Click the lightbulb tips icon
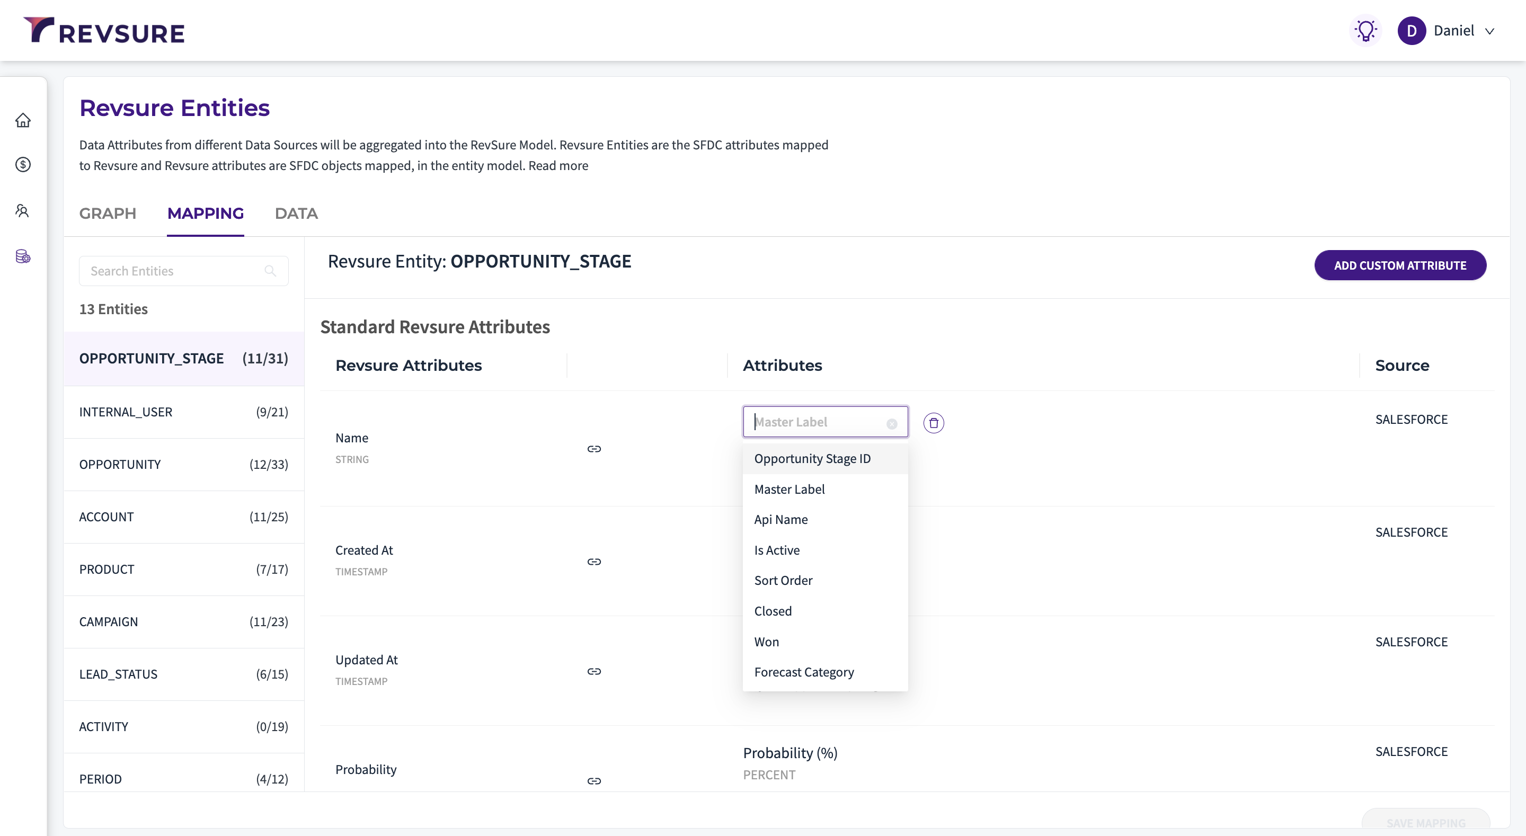 pyautogui.click(x=1365, y=31)
